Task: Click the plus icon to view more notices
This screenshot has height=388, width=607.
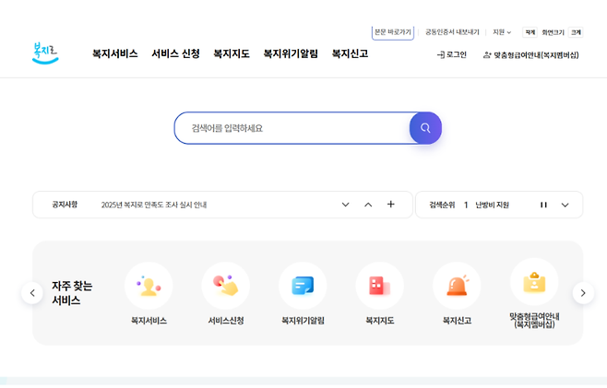Action: click(390, 205)
